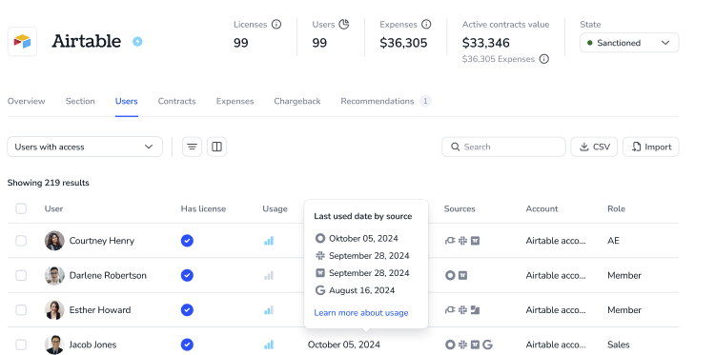Open the filter rows icon button
This screenshot has height=355, width=715.
(192, 147)
